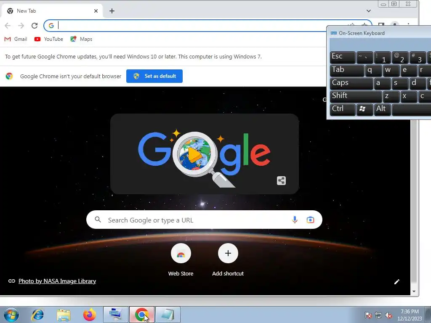Image resolution: width=431 pixels, height=323 pixels.
Task: Click the a key on On-Screen Keyboard
Action: coord(382,84)
